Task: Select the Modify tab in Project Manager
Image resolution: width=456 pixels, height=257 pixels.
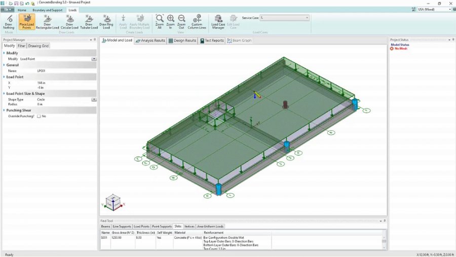Action: (x=9, y=46)
